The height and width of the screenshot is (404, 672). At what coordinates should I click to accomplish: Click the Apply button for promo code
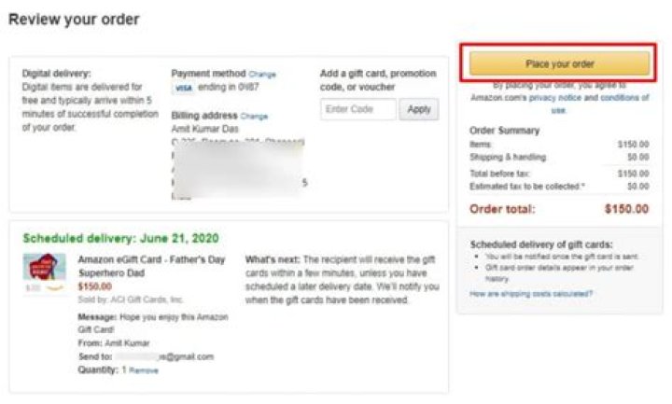pos(419,109)
